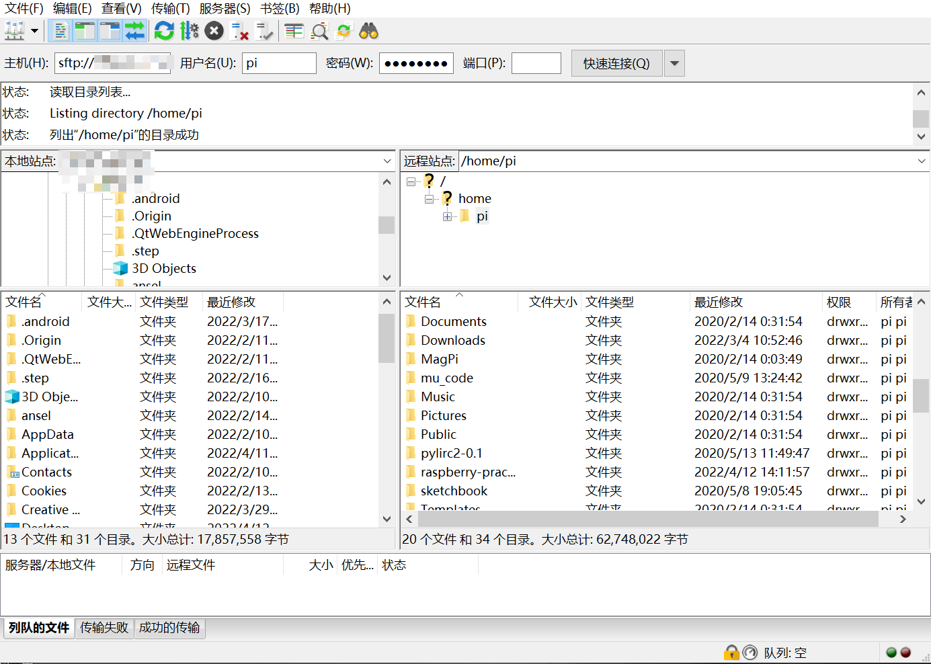Sort local files by 文件类型 column
This screenshot has width=931, height=664.
pyautogui.click(x=169, y=302)
